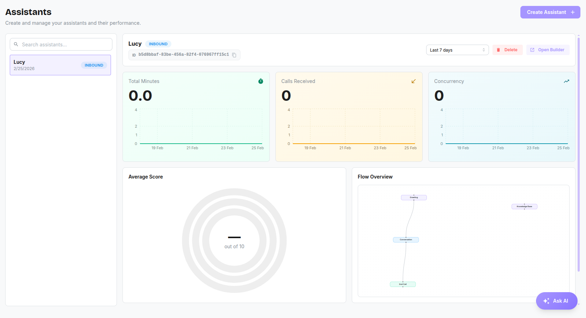
Task: Click the Delete button label
Action: coord(511,50)
